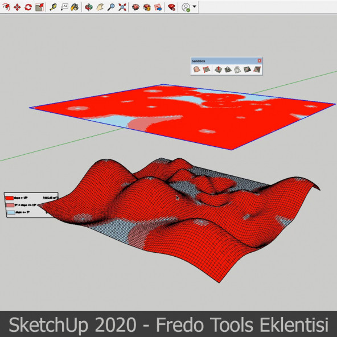Click the red slope legend swatch
This screenshot has height=337, width=337.
tap(10, 198)
